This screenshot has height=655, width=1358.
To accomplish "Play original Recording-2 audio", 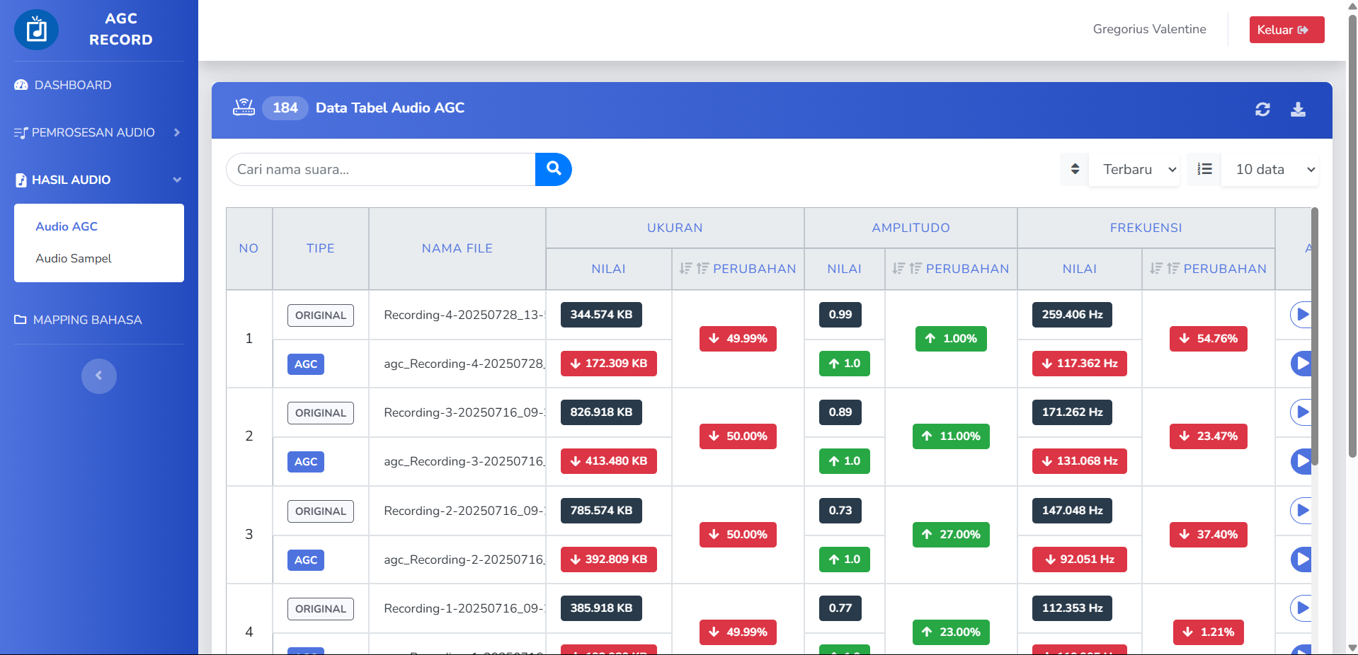I will (x=1301, y=510).
